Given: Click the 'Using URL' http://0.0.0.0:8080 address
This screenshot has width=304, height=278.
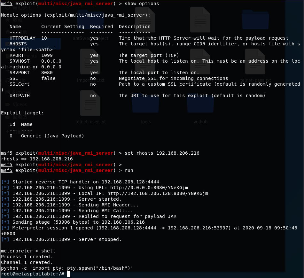Looking at the screenshot, I should point(149,188).
